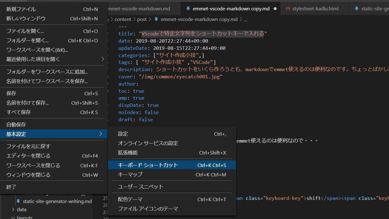Viewport: 389px width, 219px height.
Task: Click categories line in editor
Action: tap(161, 55)
